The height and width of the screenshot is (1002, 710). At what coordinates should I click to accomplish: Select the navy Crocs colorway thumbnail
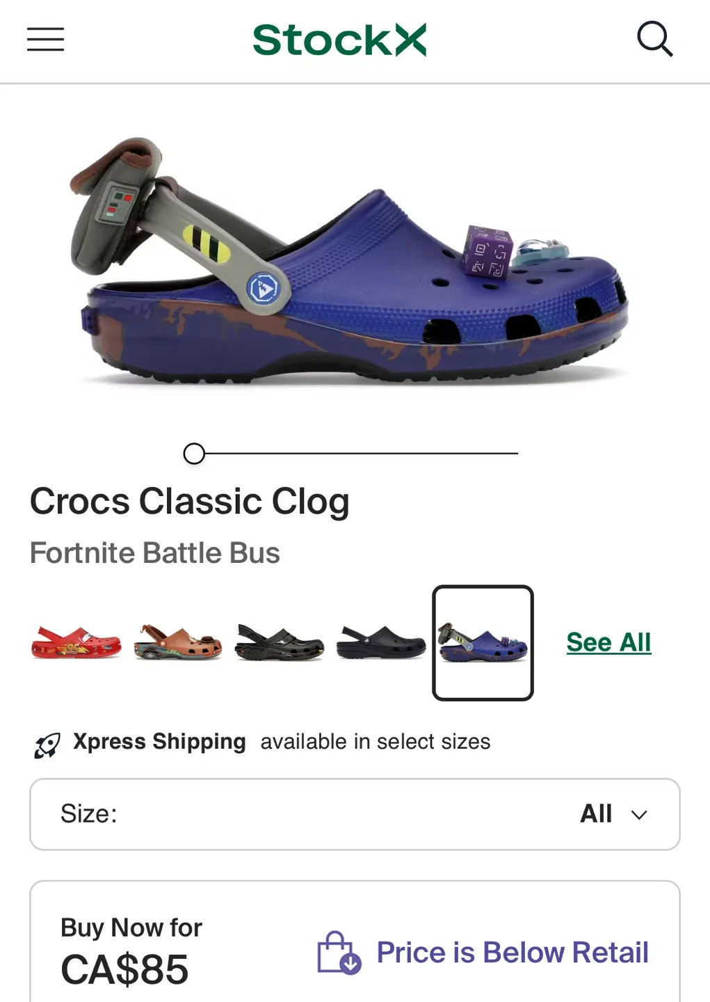click(x=380, y=642)
